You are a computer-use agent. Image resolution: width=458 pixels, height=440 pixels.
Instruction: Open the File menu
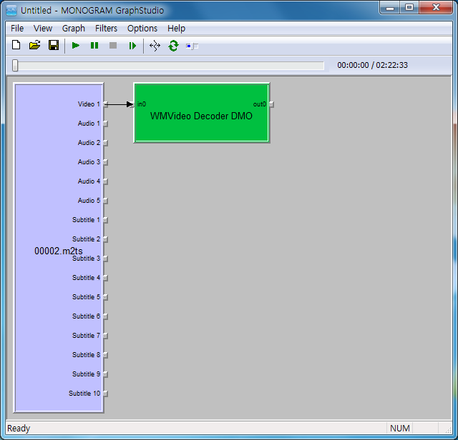click(17, 29)
